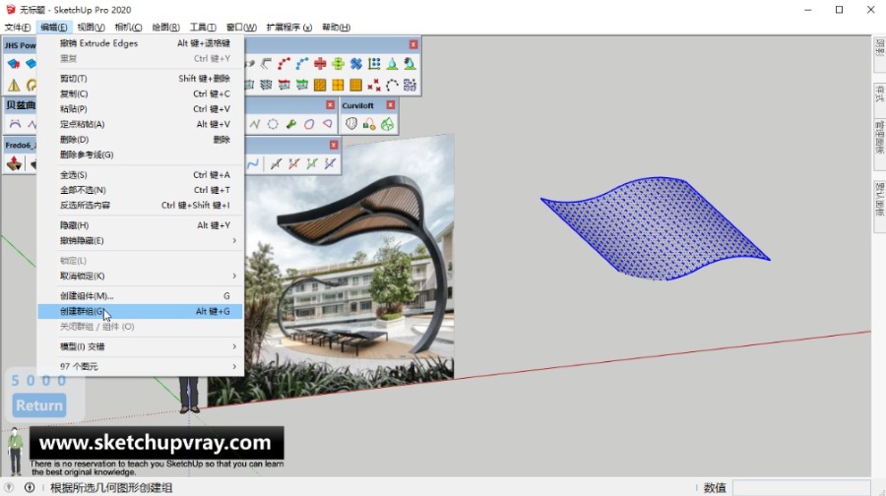Choose 定点粘贴(A) menu entry
The width and height of the screenshot is (886, 496).
pyautogui.click(x=140, y=124)
